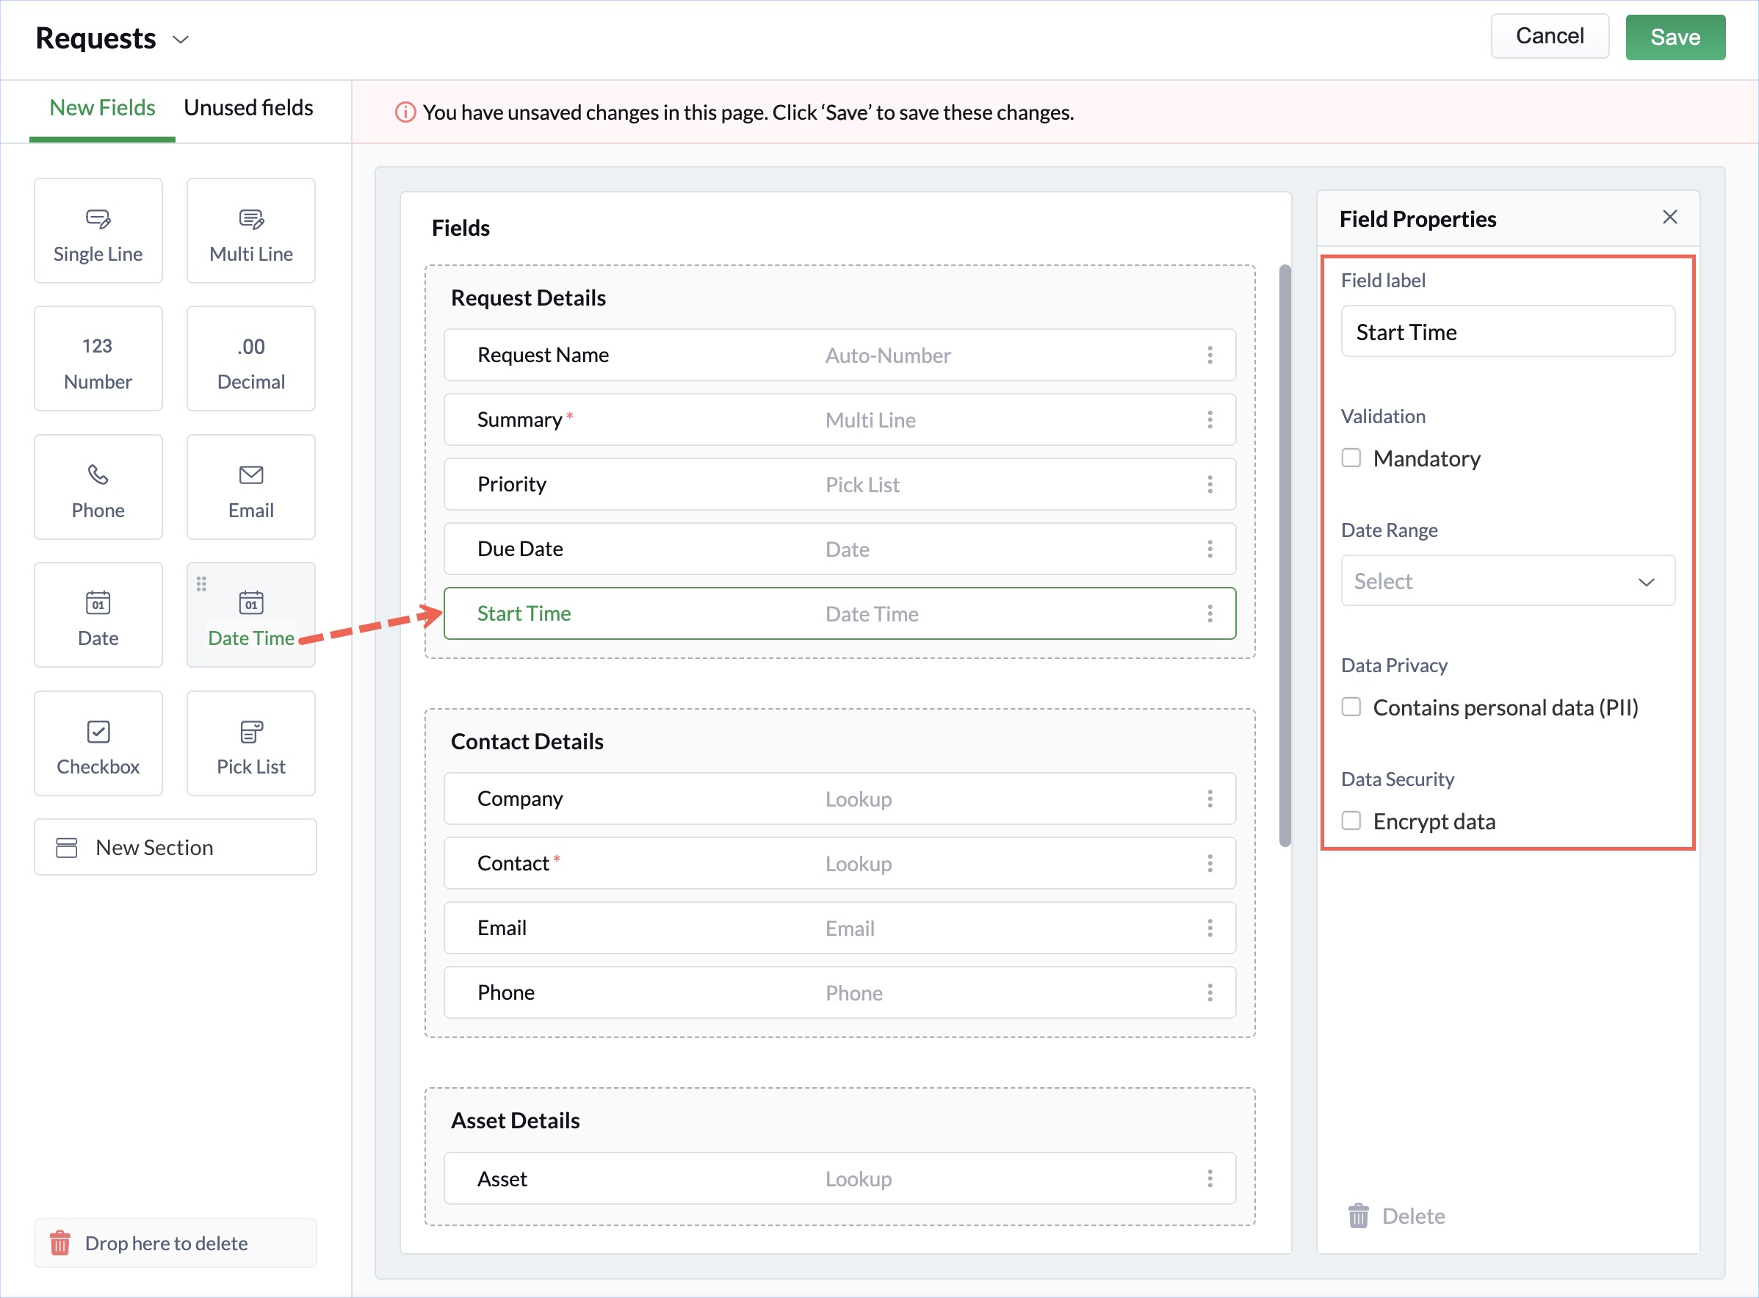Image resolution: width=1759 pixels, height=1298 pixels.
Task: Enable the Mandatory checkbox
Action: click(x=1351, y=458)
